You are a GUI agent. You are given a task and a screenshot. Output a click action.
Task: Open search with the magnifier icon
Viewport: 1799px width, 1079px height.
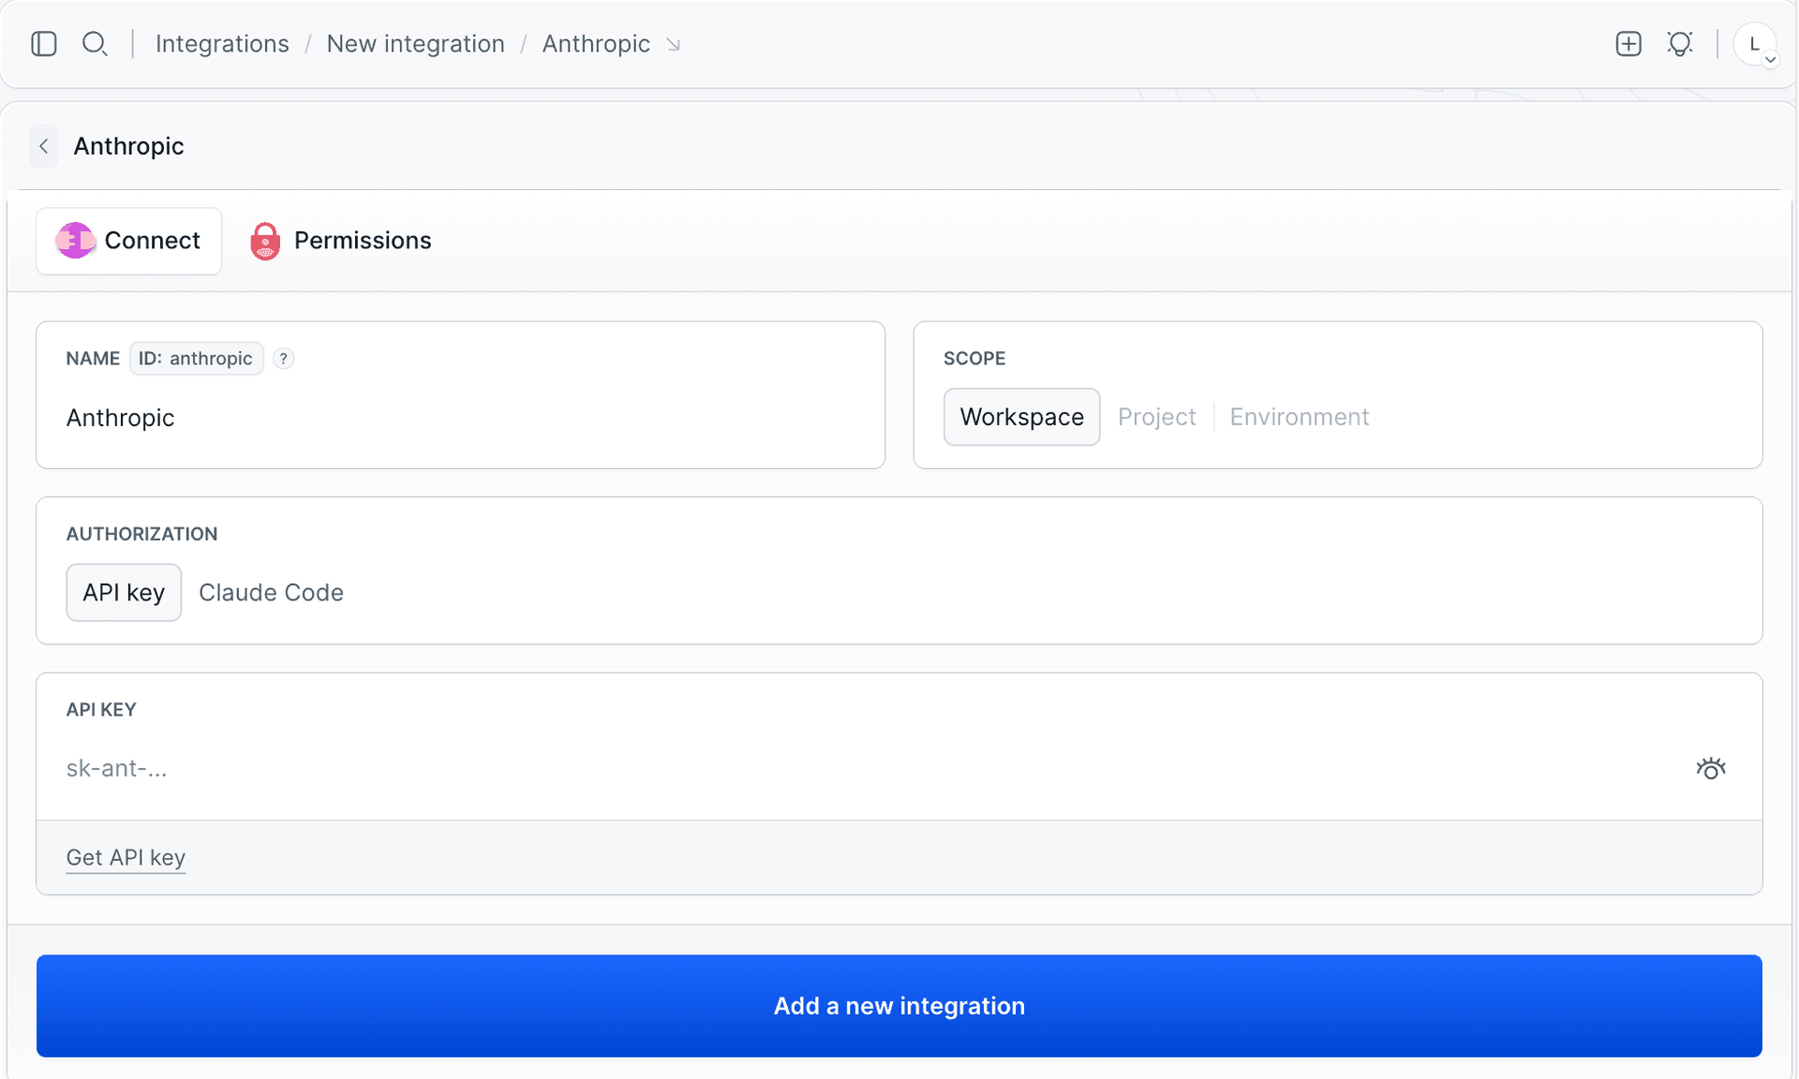95,44
